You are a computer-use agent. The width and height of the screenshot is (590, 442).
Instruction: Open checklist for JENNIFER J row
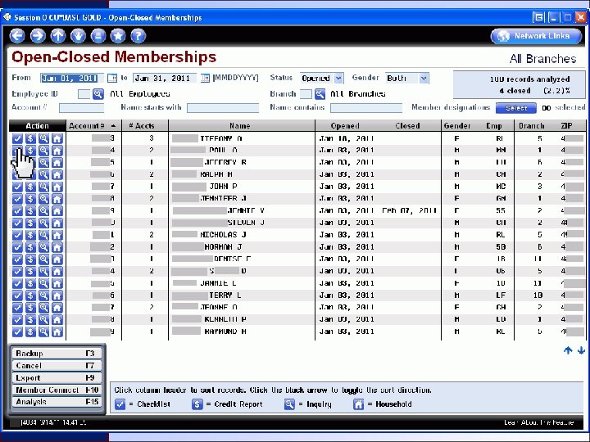pos(17,198)
